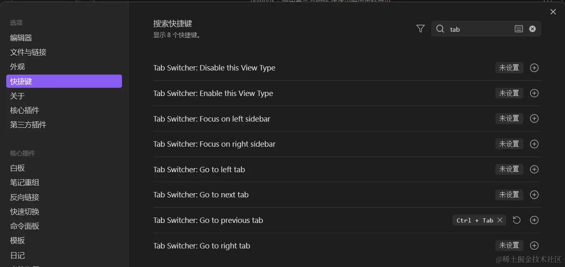Open the 日记 plugin settings
Image resolution: width=565 pixels, height=267 pixels.
pos(17,255)
